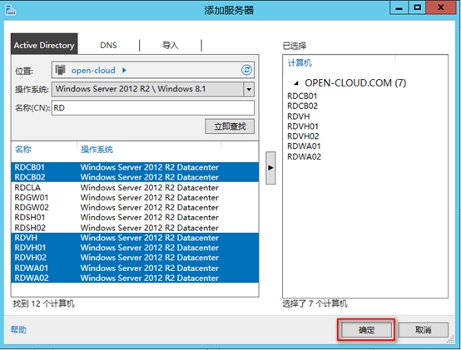Select the RDGW02 row

coord(135,207)
